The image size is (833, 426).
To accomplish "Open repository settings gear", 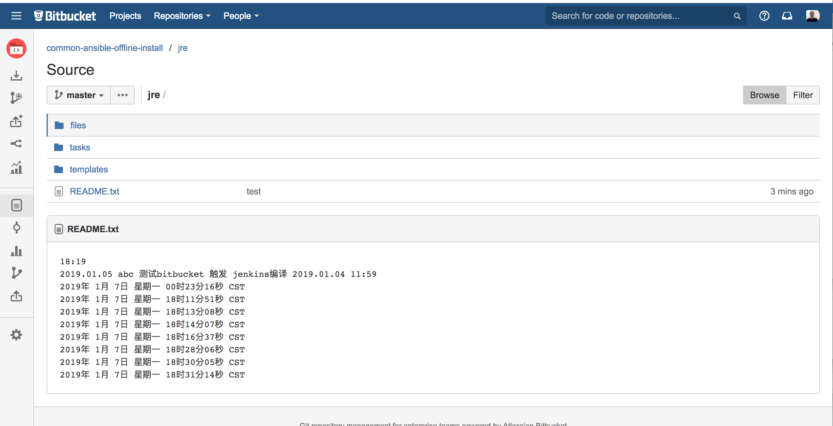I will coord(16,335).
